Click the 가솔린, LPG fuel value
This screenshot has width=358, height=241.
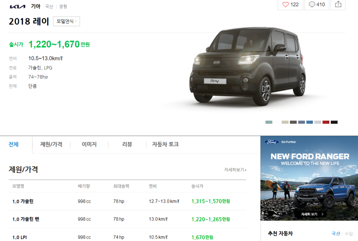40,68
